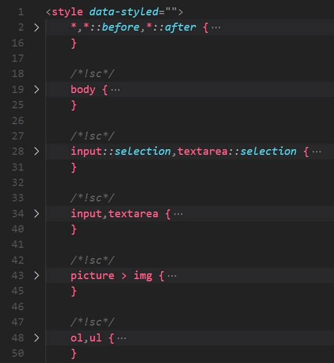Click line number 47 in the gutter
This screenshot has height=363, width=334.
(18, 322)
